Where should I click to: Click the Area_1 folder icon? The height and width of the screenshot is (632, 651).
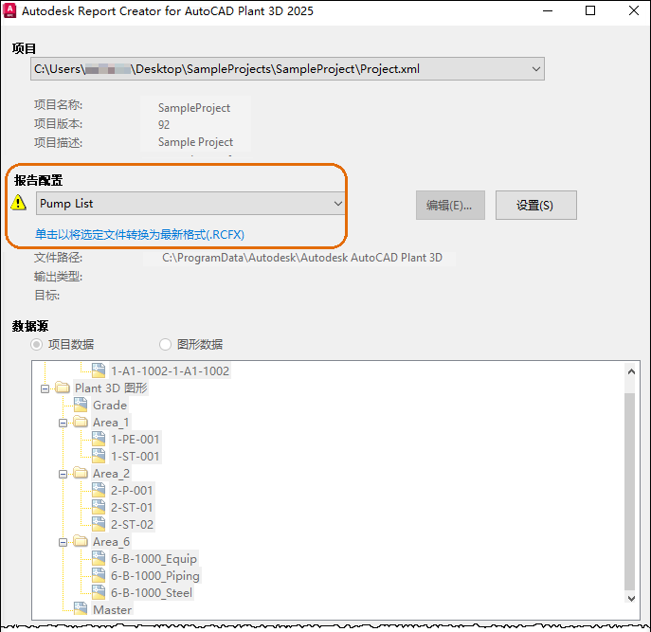[x=81, y=422]
